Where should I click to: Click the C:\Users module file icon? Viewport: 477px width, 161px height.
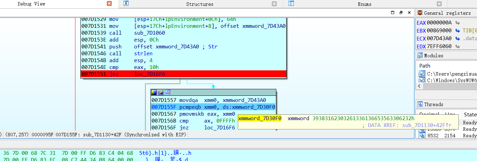[422, 73]
